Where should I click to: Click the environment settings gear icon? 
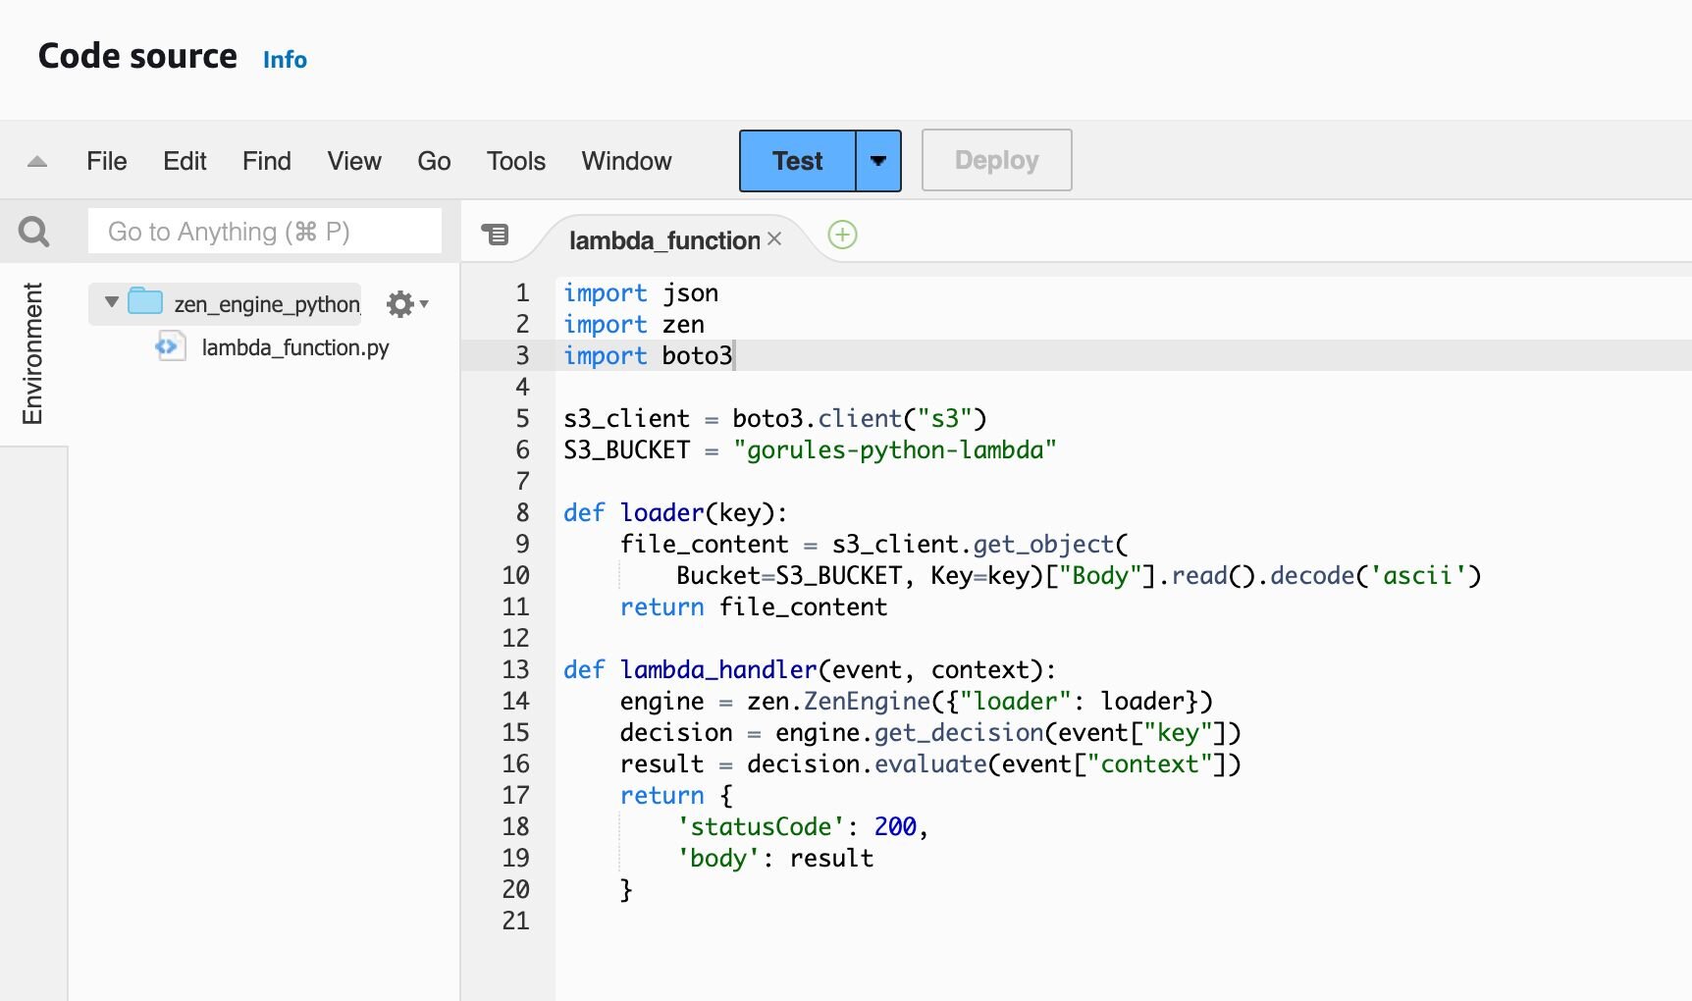(399, 303)
